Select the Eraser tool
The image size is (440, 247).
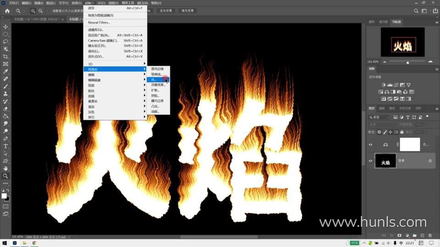click(5, 109)
